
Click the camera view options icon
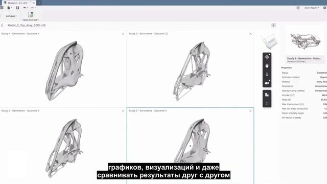[x=267, y=83]
